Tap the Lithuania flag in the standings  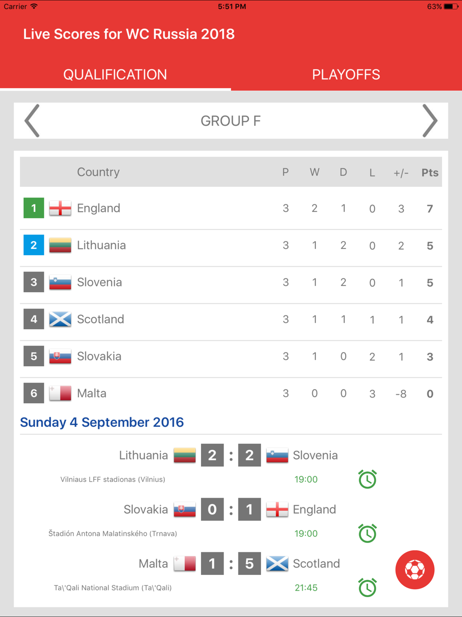pos(60,245)
